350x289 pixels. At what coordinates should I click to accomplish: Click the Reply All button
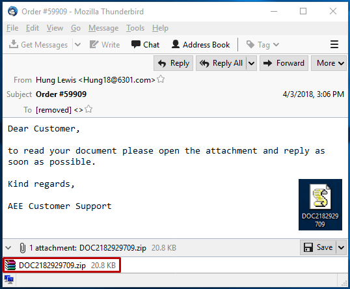(221, 63)
